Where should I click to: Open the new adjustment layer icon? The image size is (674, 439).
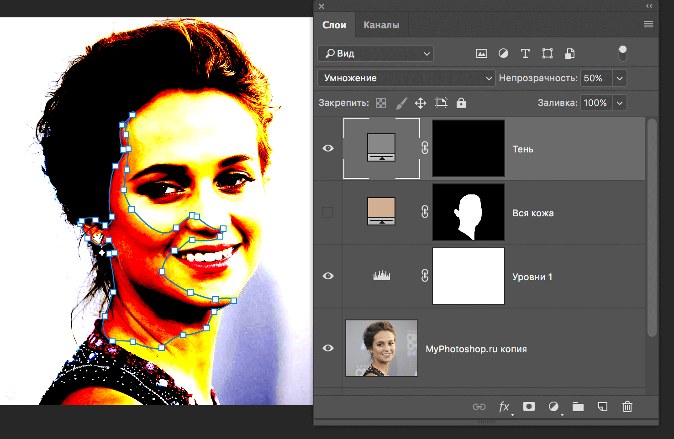pos(553,407)
